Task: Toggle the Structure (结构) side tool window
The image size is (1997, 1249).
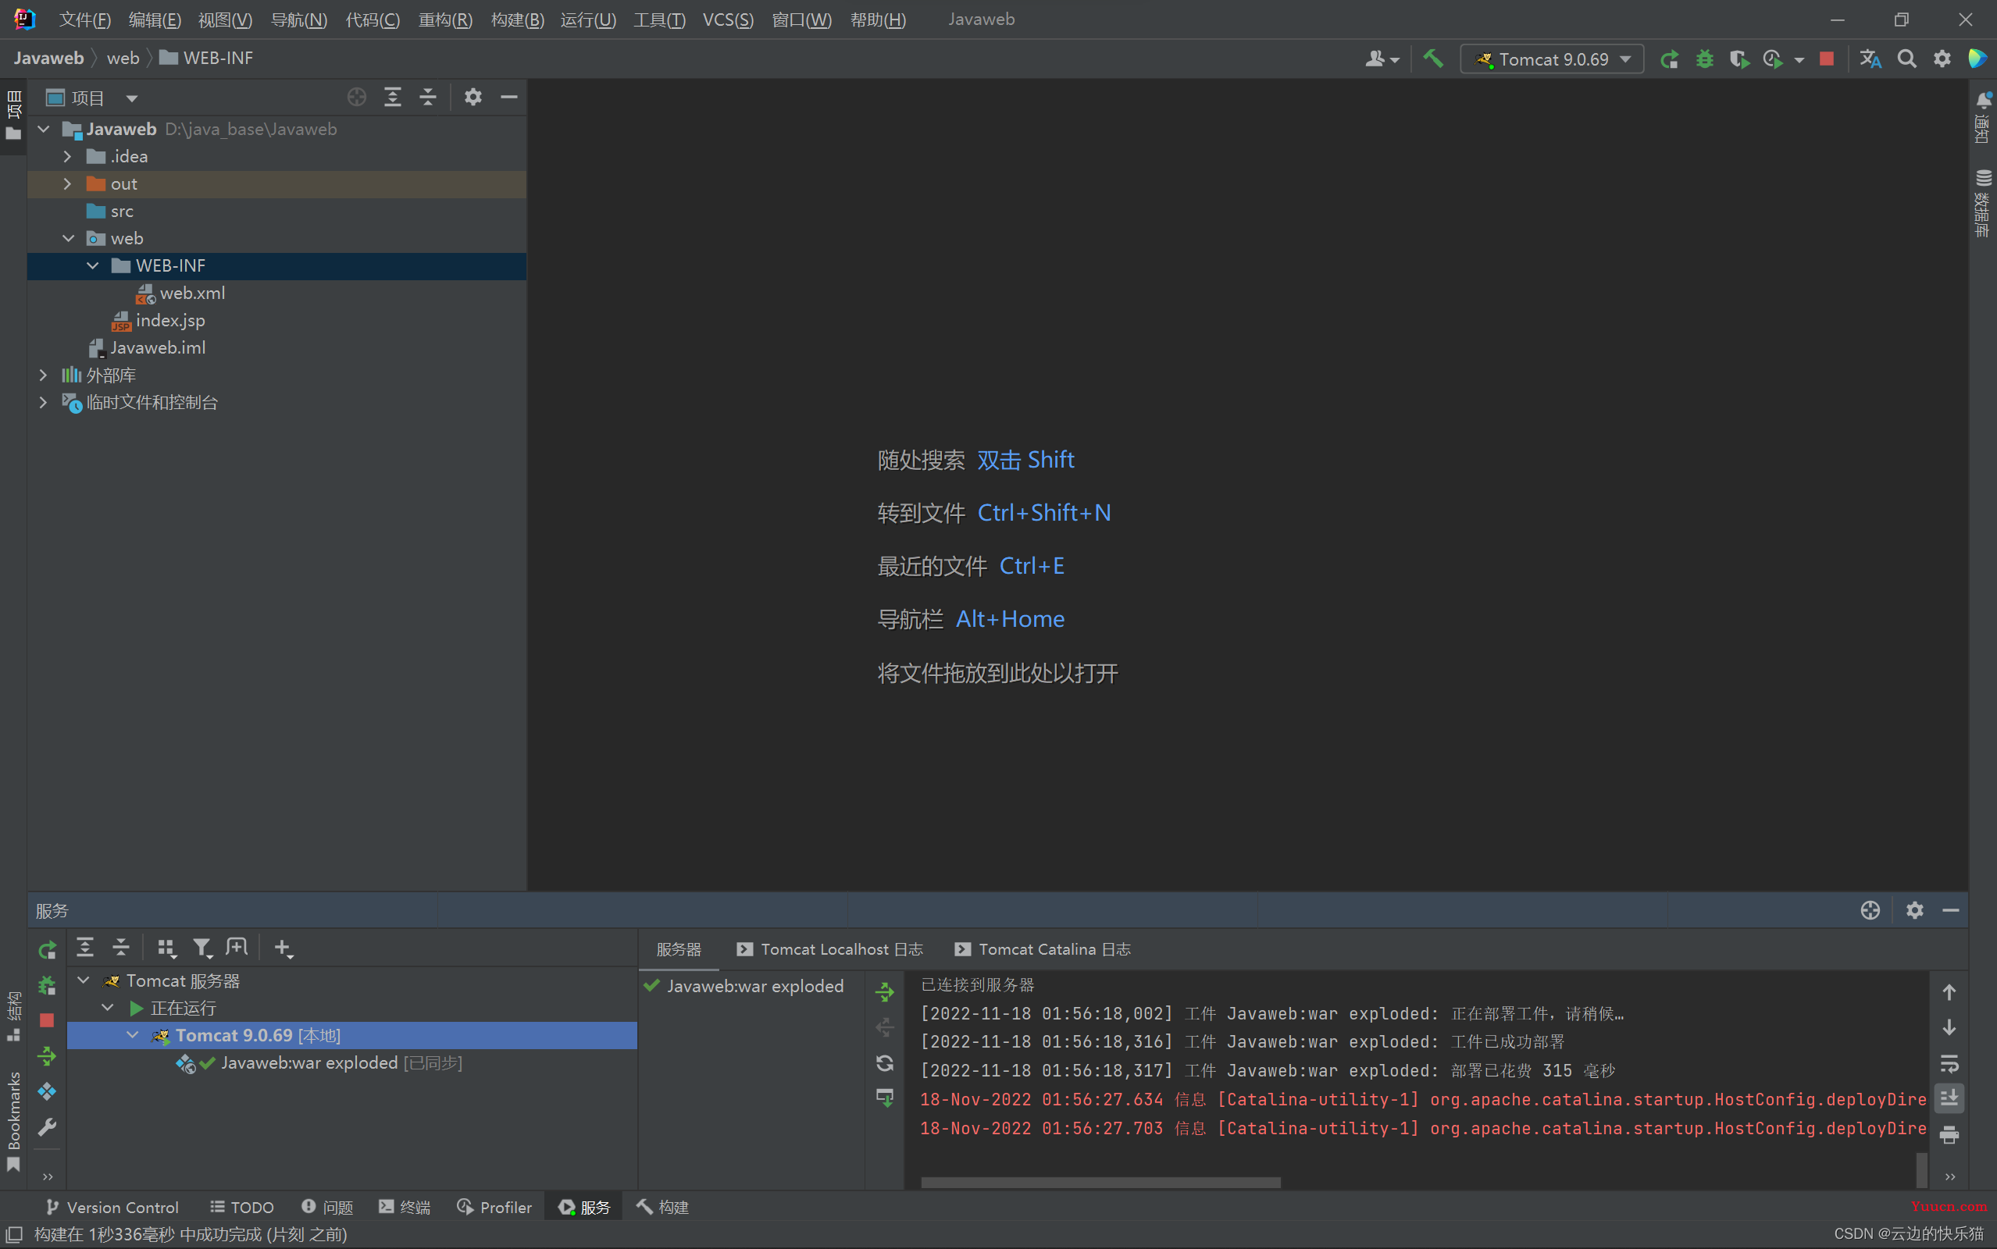Action: (14, 1016)
